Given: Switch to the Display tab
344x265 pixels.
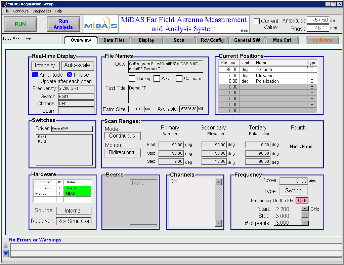Looking at the screenshot, I should [146, 40].
